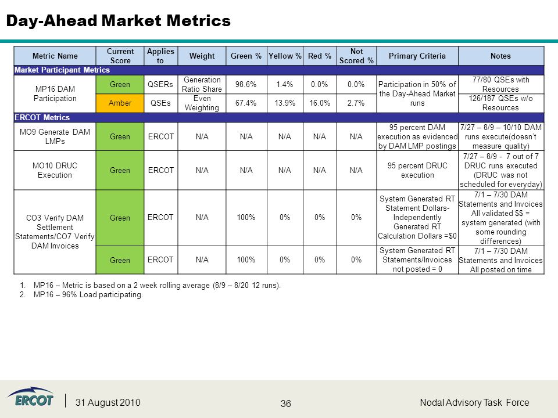558x418 pixels.
Task: Click the 'Not Scored %' column header
Action: point(356,56)
